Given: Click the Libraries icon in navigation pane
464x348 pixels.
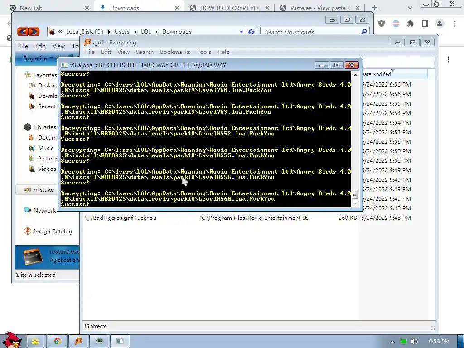Looking at the screenshot, I should coord(28,127).
